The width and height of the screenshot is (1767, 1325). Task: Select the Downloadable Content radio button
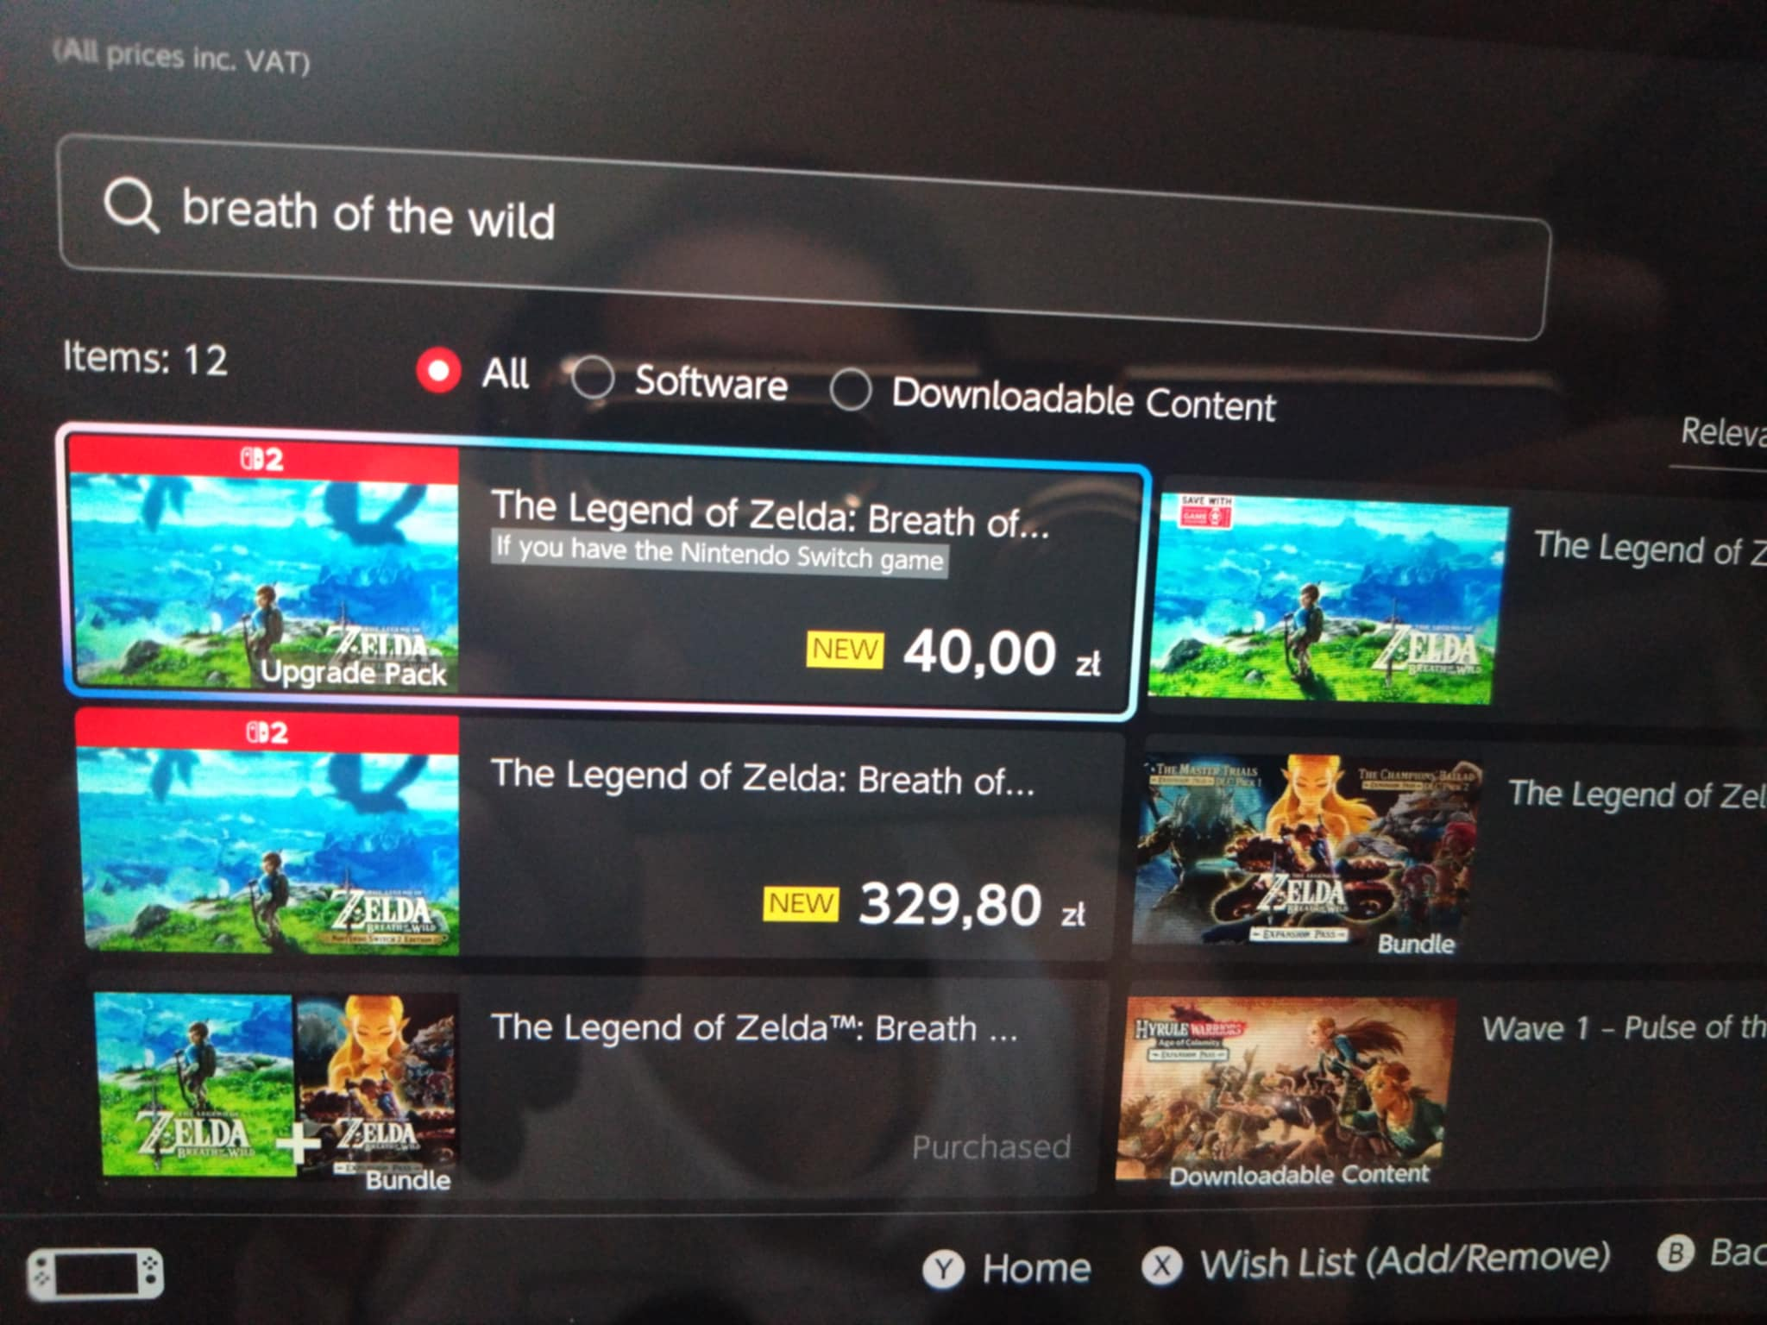click(x=851, y=389)
